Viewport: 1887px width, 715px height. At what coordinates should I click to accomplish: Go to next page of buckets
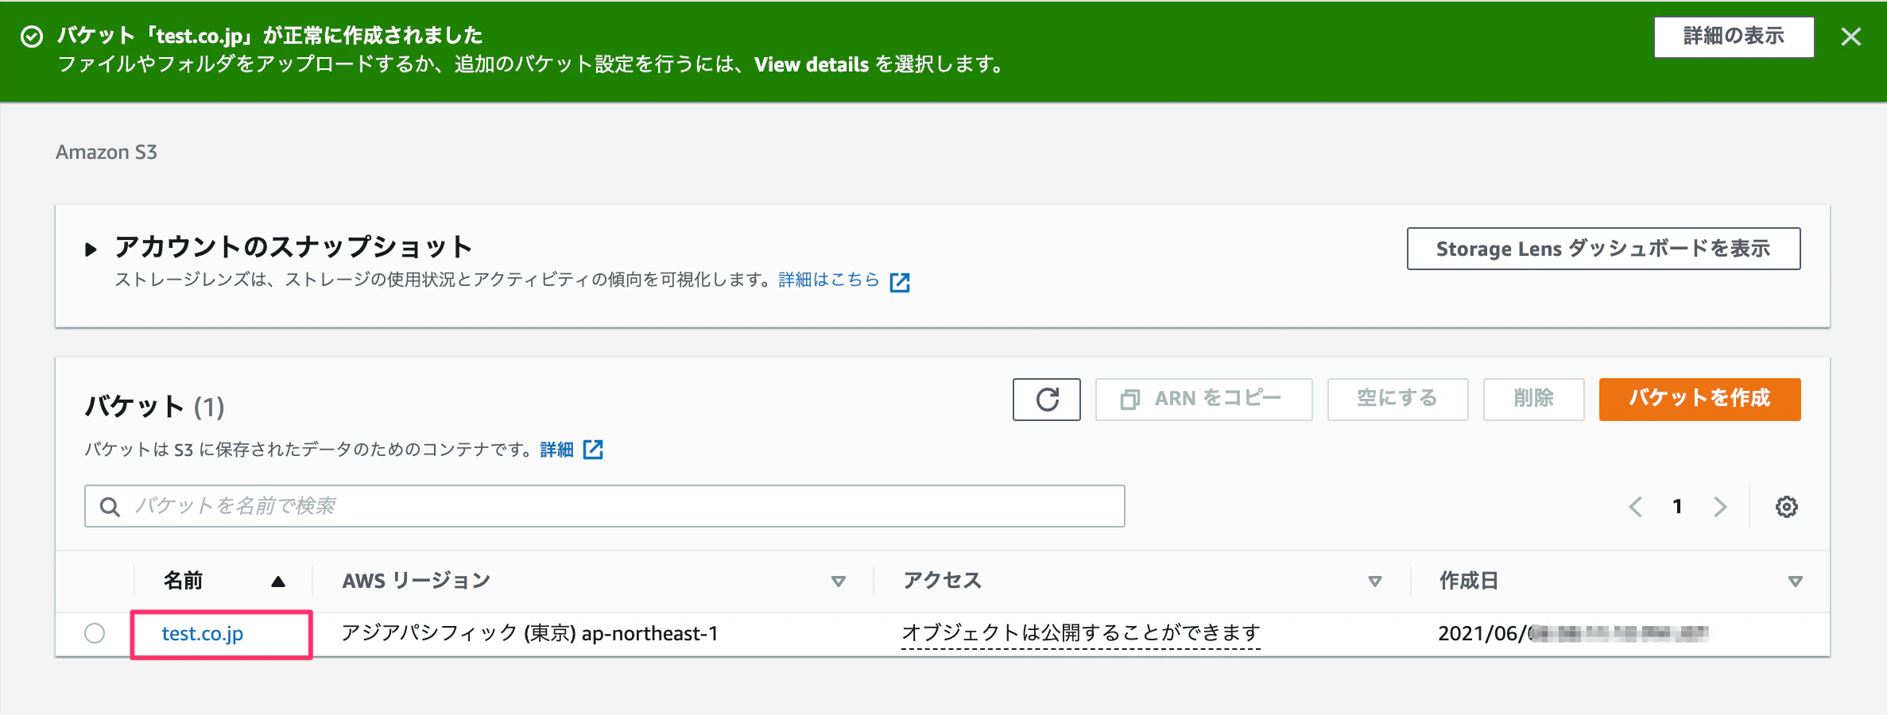click(x=1720, y=507)
